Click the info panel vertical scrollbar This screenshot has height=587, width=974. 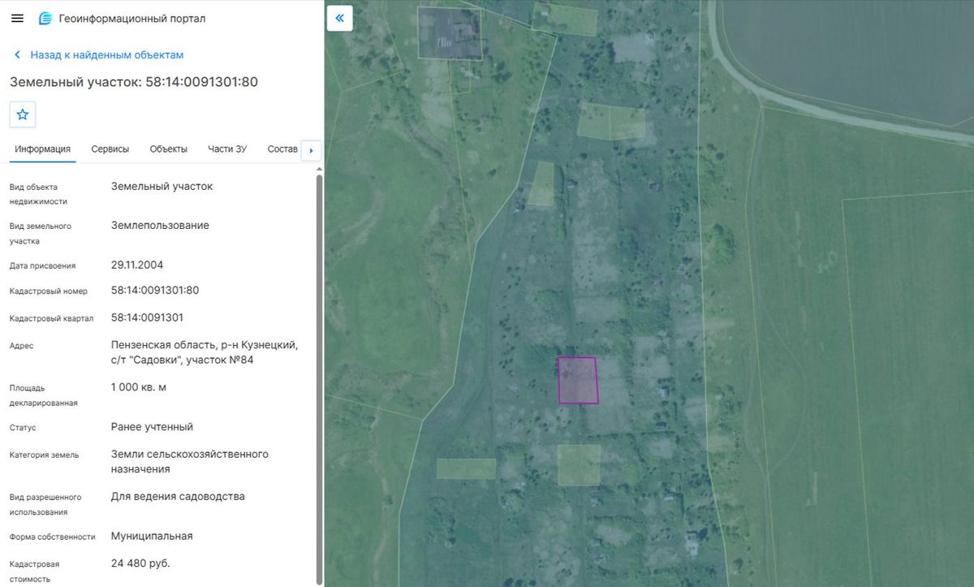[319, 378]
